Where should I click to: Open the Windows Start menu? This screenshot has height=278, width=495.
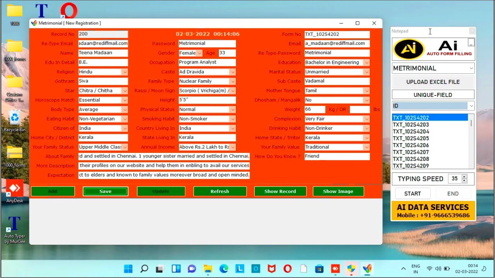click(128, 268)
